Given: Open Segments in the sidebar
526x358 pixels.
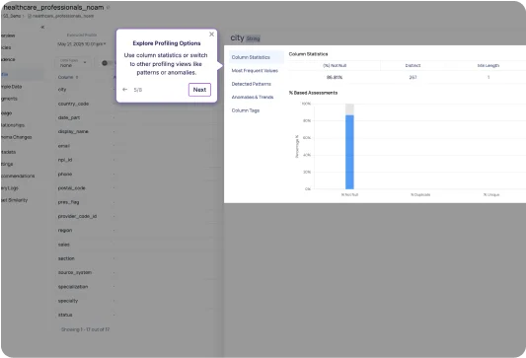Looking at the screenshot, I should click(9, 99).
